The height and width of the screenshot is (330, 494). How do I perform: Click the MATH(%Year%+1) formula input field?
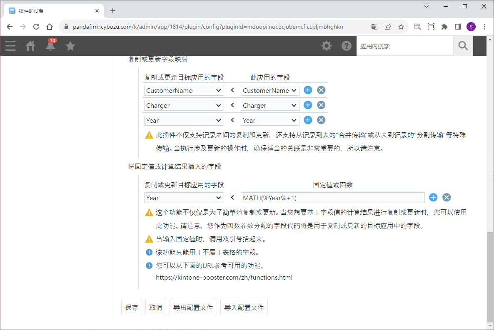332,198
